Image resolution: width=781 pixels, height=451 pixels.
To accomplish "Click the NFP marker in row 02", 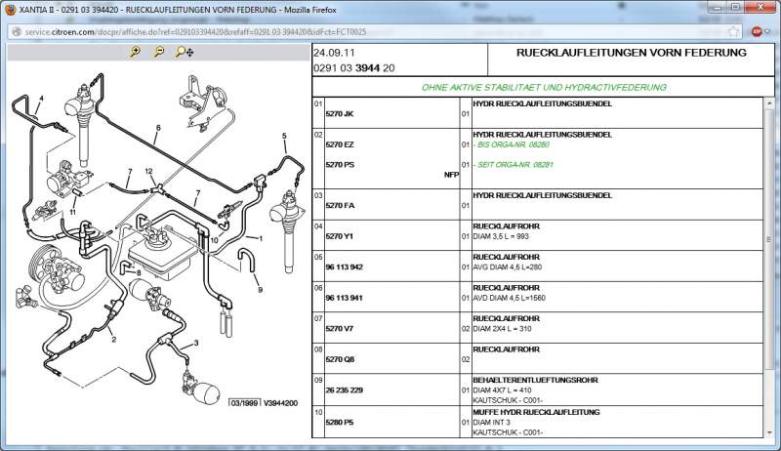I will click(451, 175).
